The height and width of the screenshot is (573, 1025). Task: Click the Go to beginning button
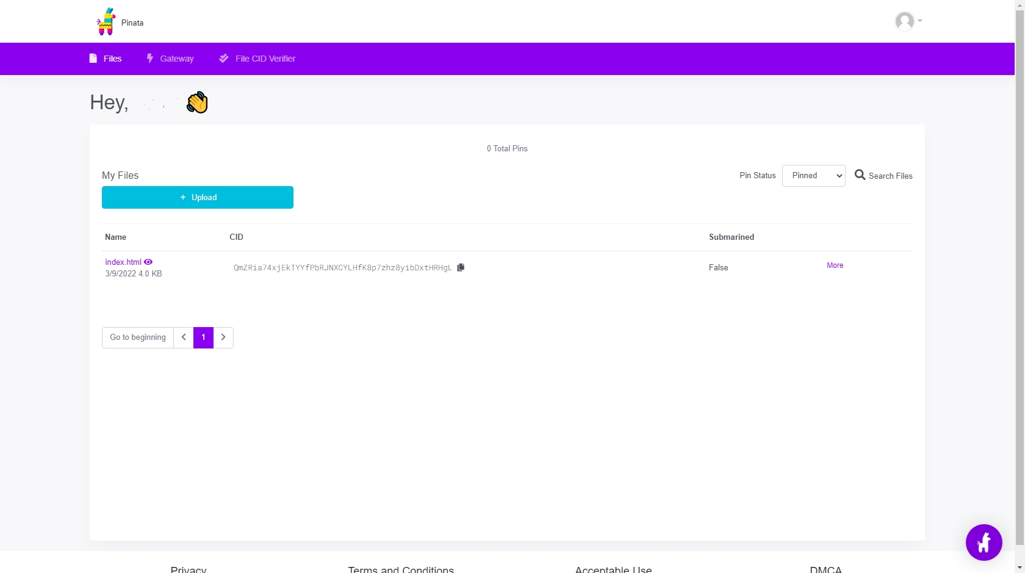click(138, 337)
